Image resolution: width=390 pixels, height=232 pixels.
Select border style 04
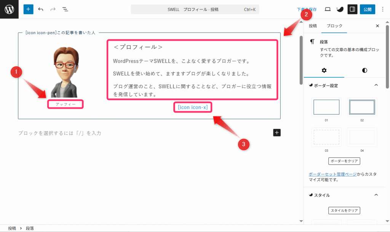click(362, 137)
